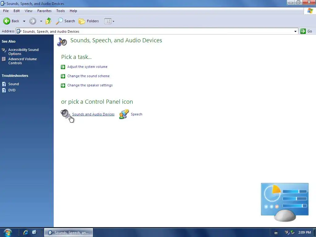The height and width of the screenshot is (237, 316).
Task: Open the DVD troubleshooter link
Action: coord(12,90)
